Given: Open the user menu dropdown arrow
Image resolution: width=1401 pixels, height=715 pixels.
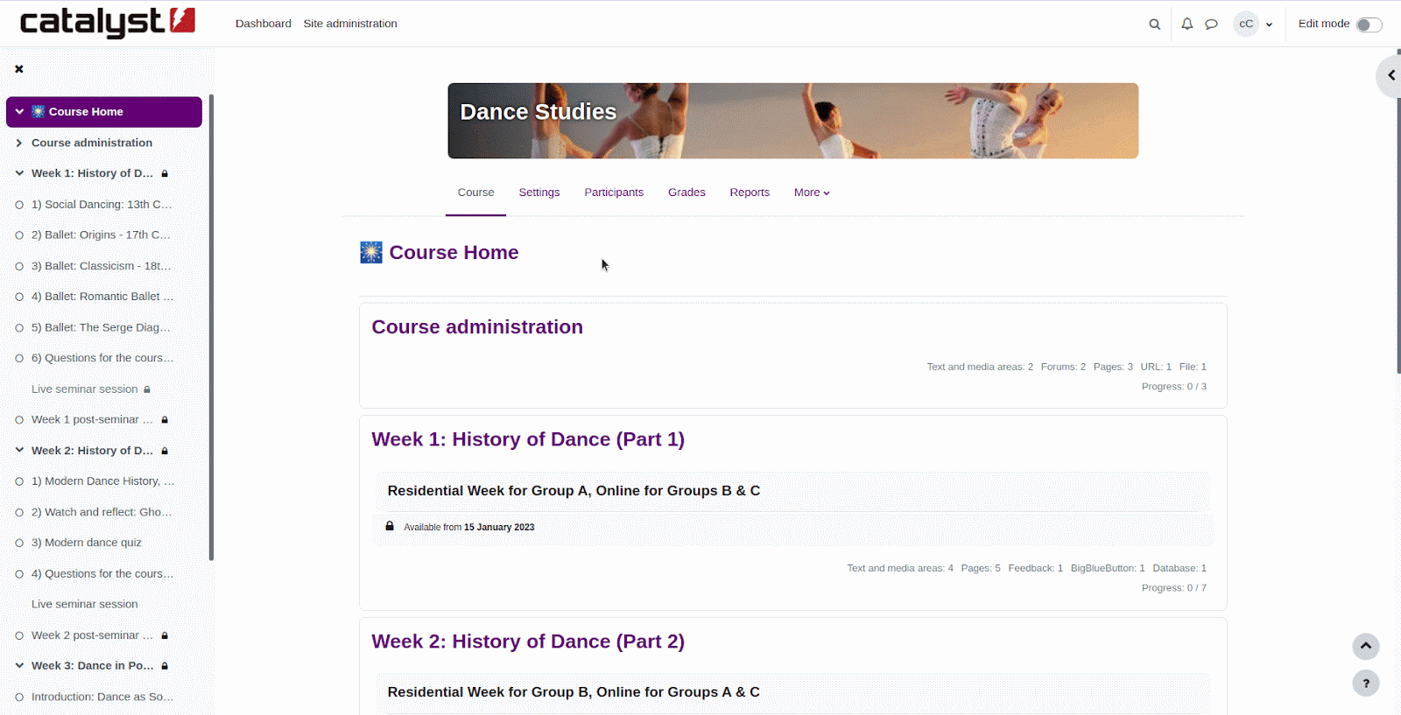Looking at the screenshot, I should [1269, 25].
